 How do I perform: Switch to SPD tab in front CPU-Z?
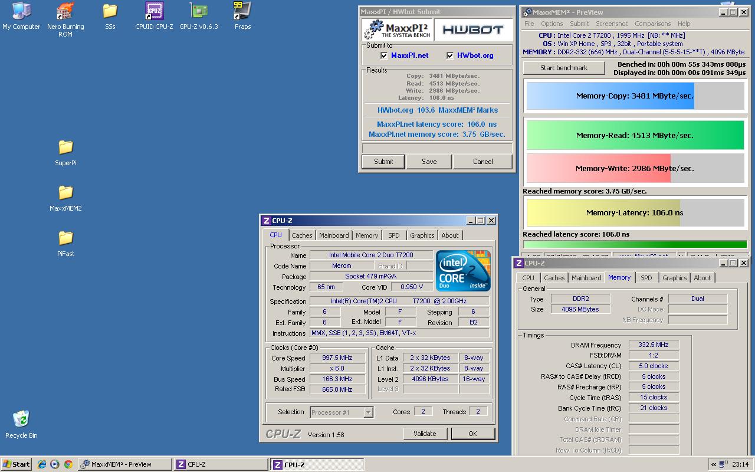point(394,235)
